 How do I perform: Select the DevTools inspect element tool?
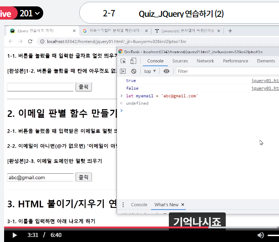[x=123, y=61]
